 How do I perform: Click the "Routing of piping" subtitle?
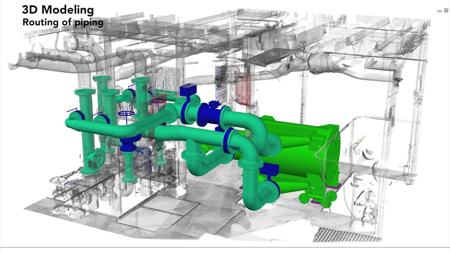pyautogui.click(x=63, y=22)
